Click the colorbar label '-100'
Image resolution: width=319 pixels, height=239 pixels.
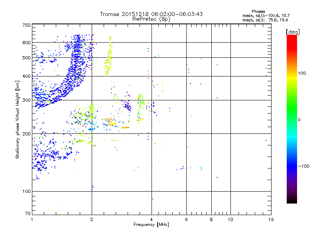(303, 166)
